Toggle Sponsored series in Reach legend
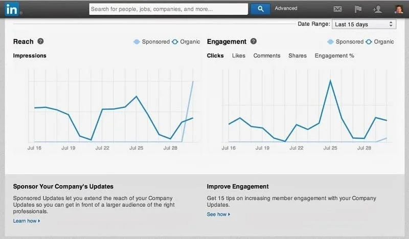Viewport: 409px width, 239px height. click(x=151, y=41)
